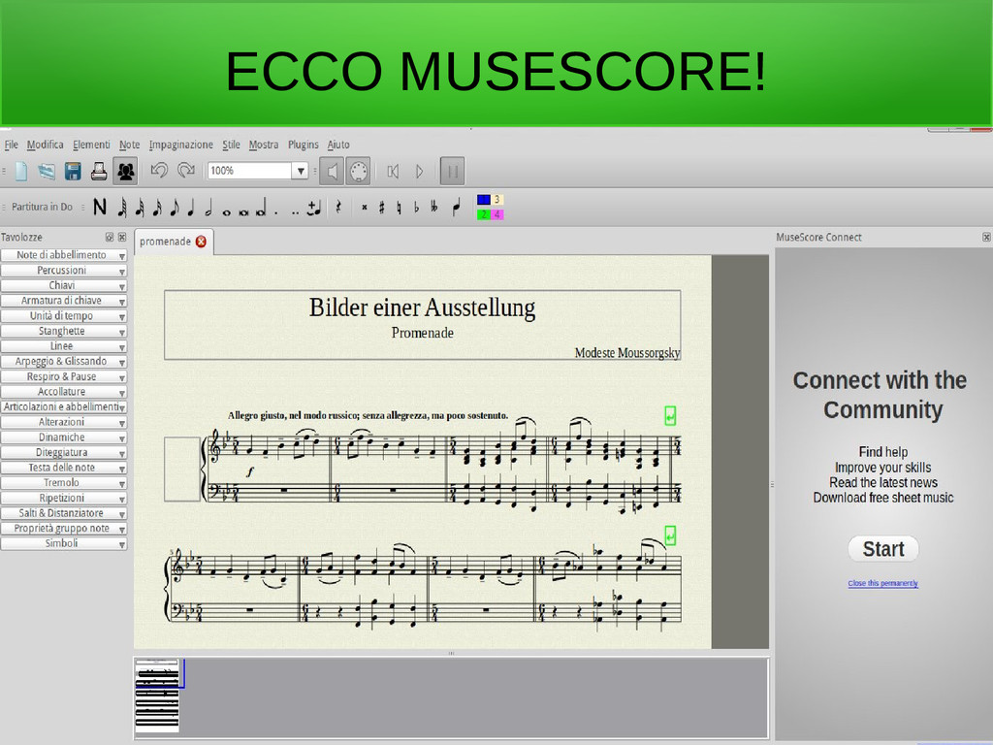Screen dimensions: 993x745
Task: Select the quarter note duration
Action: point(191,208)
